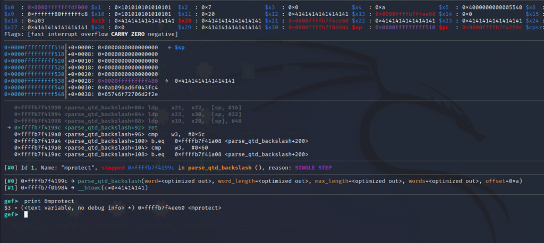
Task: Click stack address 0x0000fffffffff510
Action: (34, 47)
